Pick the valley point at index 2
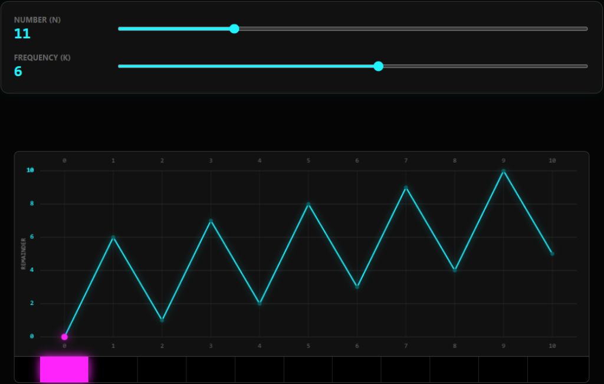 pos(162,320)
